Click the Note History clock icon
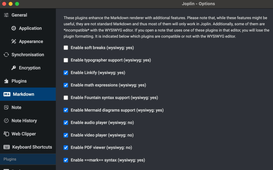The image size is (273, 170). pyautogui.click(x=6, y=121)
